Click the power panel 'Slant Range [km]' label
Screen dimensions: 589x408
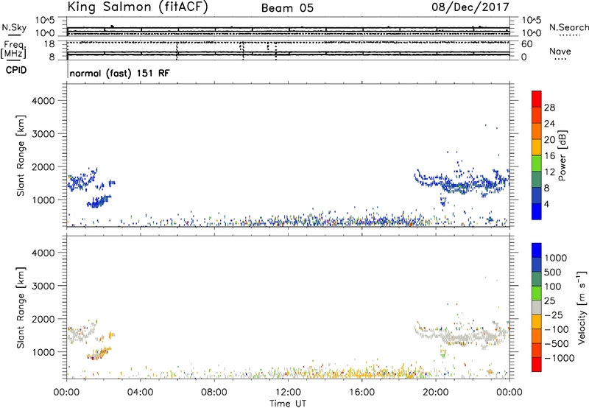tap(21, 155)
